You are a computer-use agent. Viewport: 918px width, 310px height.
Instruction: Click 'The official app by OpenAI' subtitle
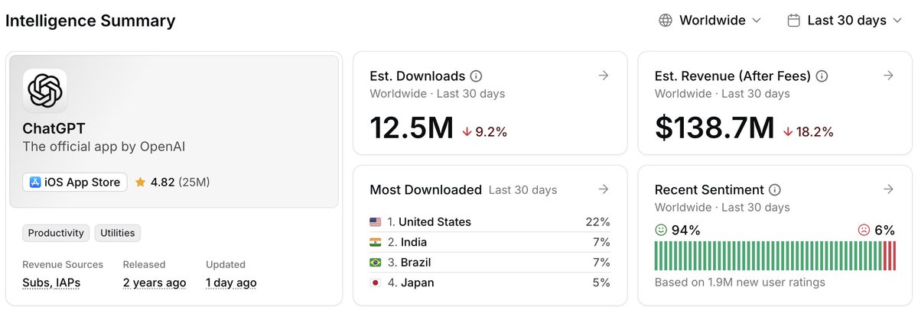104,147
